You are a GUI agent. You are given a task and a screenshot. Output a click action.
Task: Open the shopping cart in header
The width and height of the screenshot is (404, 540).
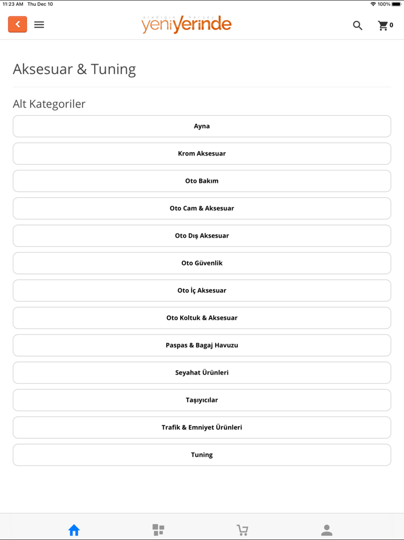pyautogui.click(x=384, y=25)
